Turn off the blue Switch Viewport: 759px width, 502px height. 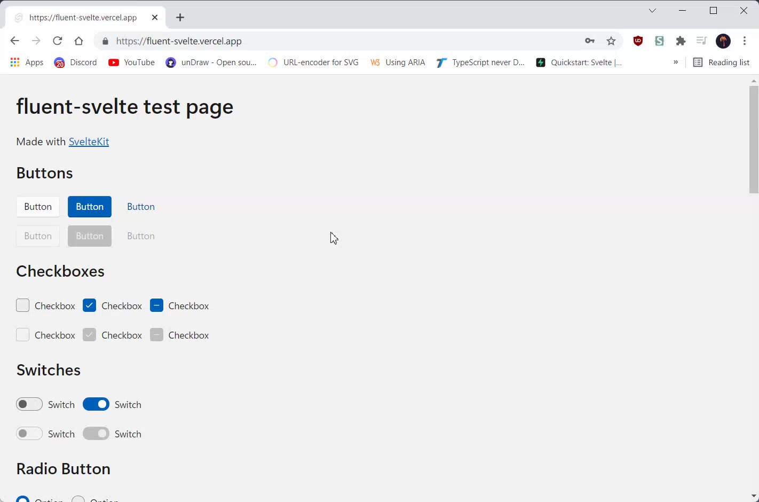96,404
